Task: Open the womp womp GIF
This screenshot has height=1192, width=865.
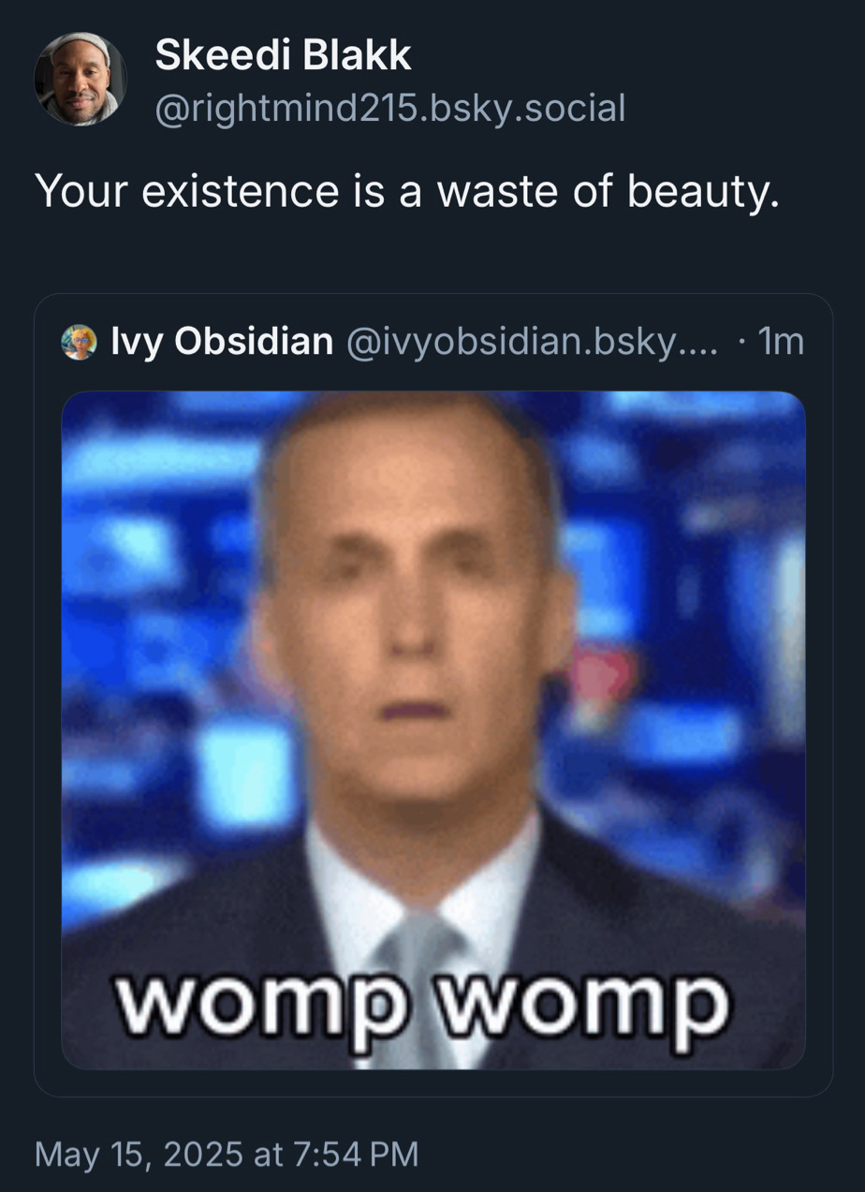Action: tap(433, 730)
